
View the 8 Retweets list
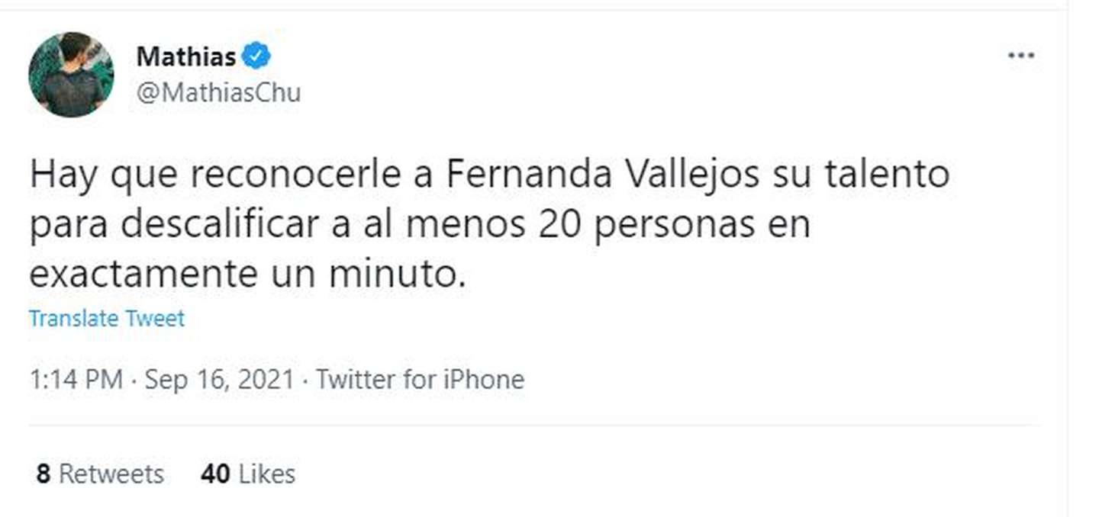[x=100, y=474]
